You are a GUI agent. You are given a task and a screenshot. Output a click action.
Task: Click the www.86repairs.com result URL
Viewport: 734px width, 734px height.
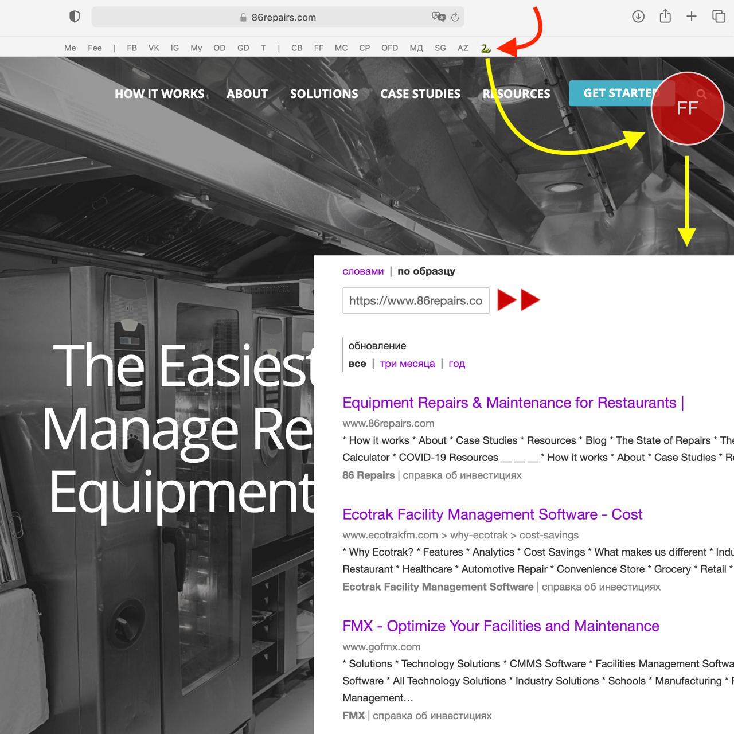pyautogui.click(x=388, y=423)
